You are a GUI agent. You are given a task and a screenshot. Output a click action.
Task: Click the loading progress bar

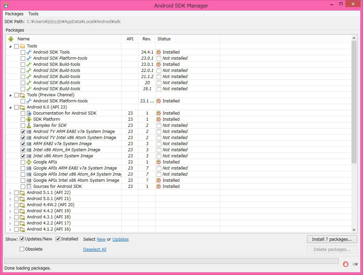click(x=171, y=261)
